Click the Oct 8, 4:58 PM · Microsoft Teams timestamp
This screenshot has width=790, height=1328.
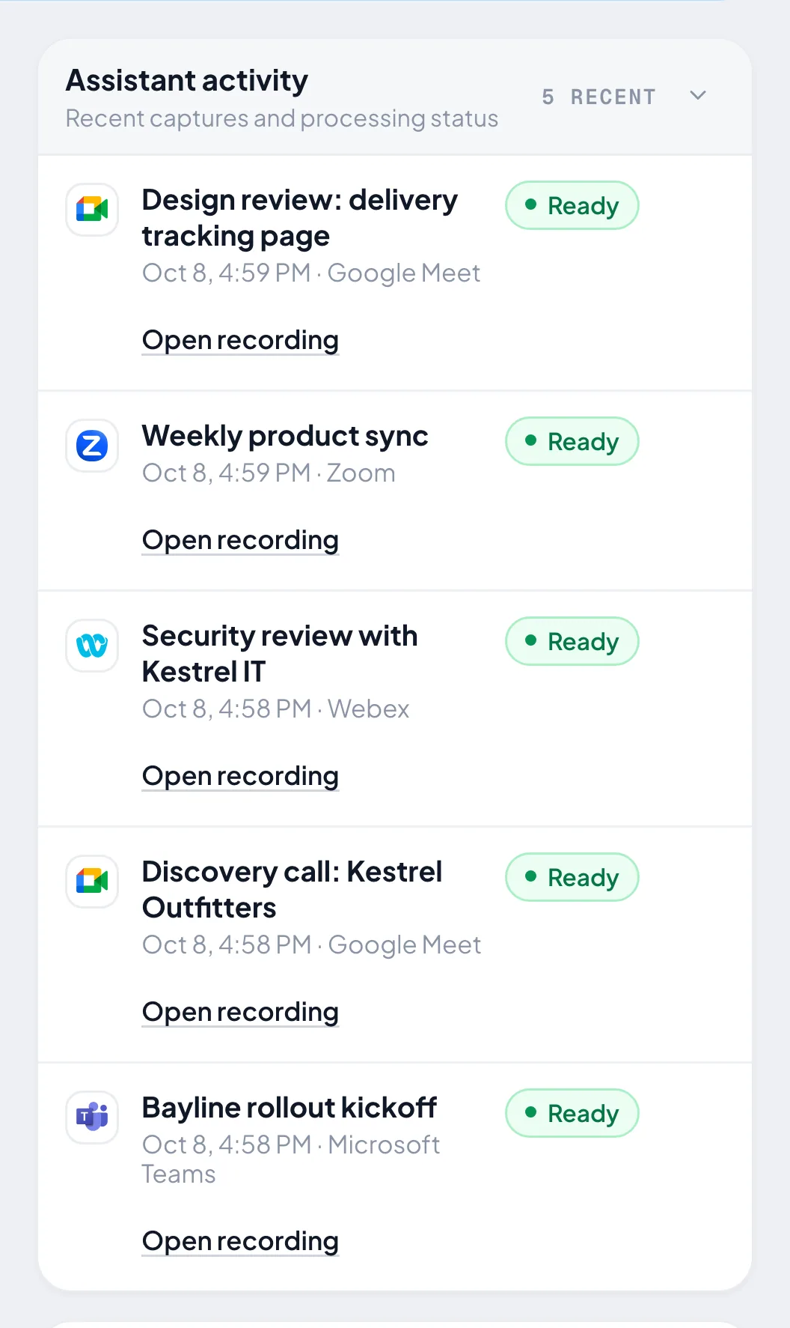tap(291, 1159)
